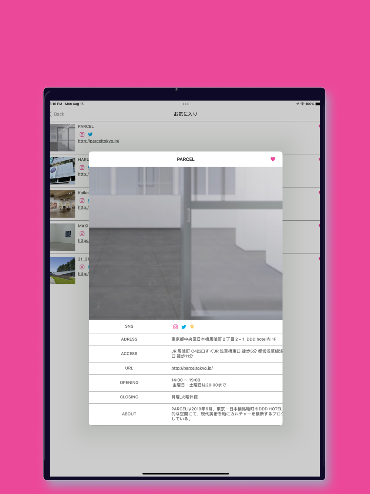This screenshot has width=370, height=494.
Task: Tap the ABOUT description text
Action: click(227, 414)
